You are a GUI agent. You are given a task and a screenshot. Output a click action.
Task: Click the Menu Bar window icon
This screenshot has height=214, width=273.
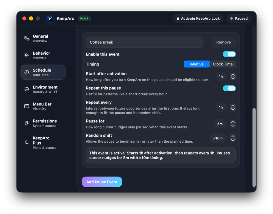[x=26, y=106]
